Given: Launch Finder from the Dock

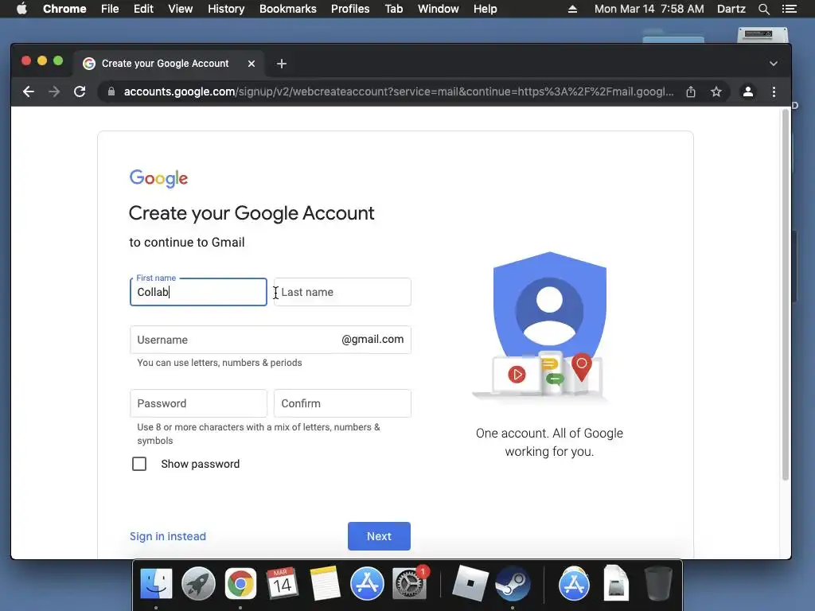Looking at the screenshot, I should (x=157, y=583).
